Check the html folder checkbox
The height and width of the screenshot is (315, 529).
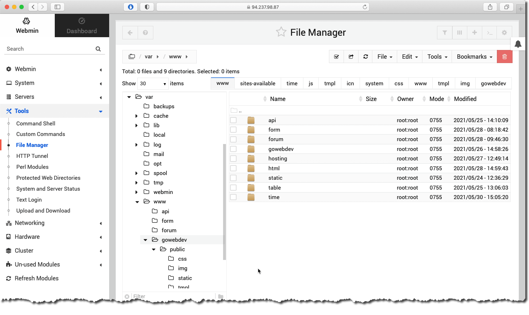tap(233, 168)
